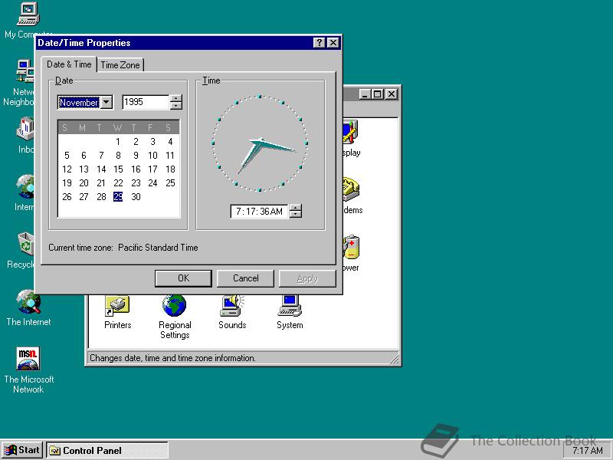Switch to the Time Zone tab
Image resolution: width=613 pixels, height=460 pixels.
(120, 65)
